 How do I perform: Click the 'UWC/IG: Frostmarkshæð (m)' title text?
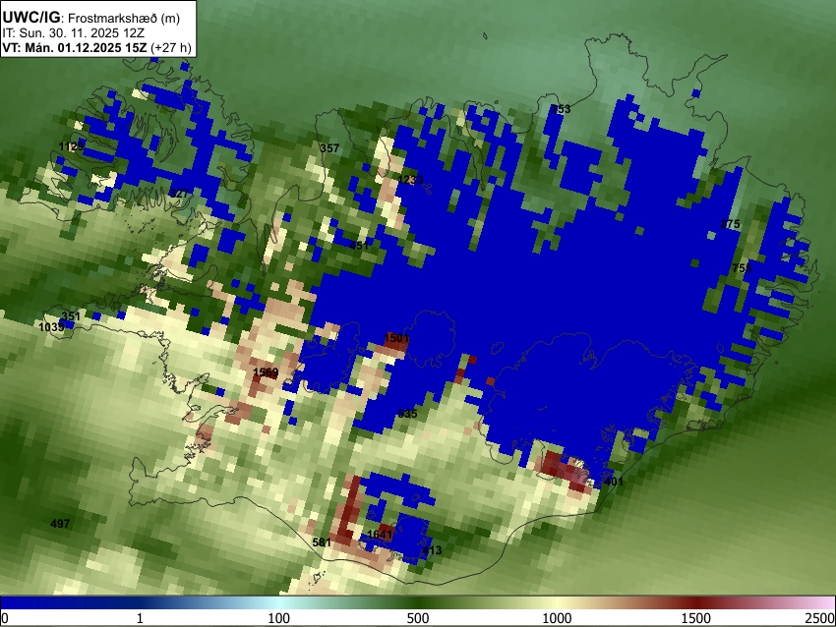pos(90,18)
